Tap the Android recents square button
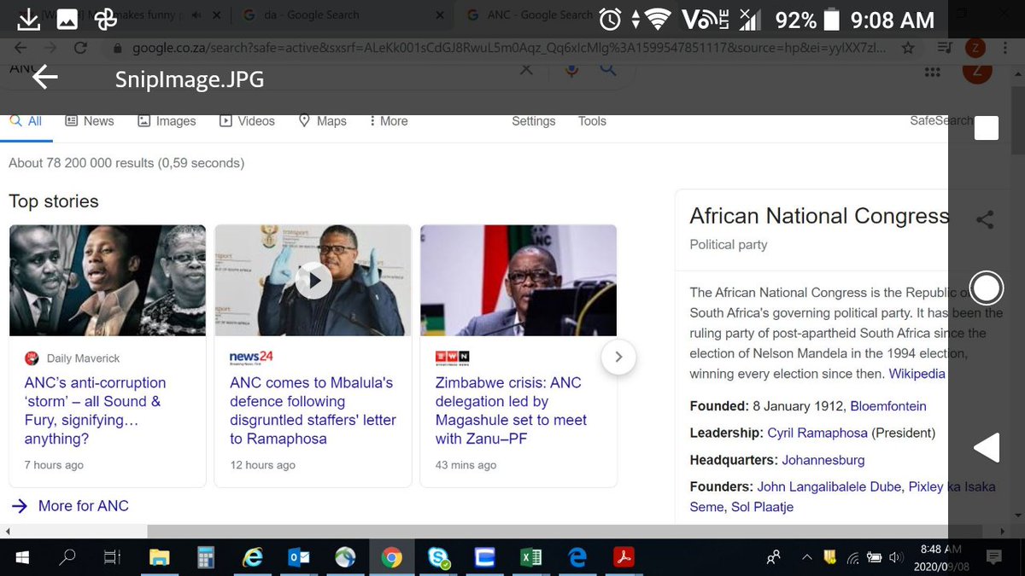This screenshot has width=1025, height=576. coord(987,128)
